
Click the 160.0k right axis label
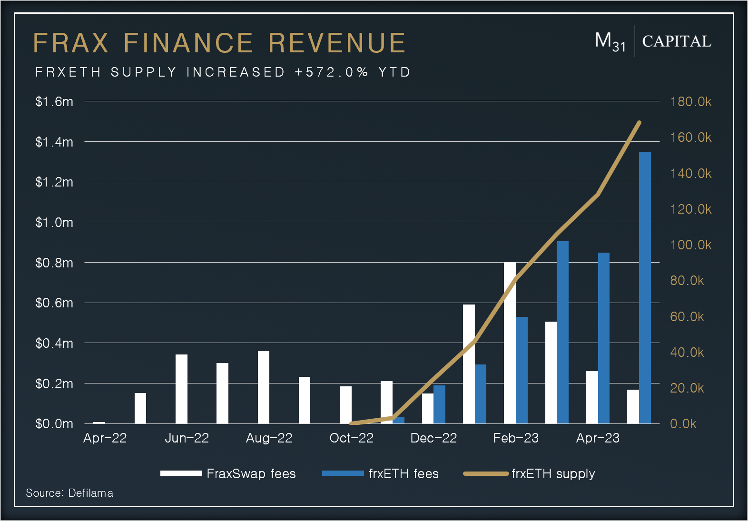pyautogui.click(x=691, y=138)
